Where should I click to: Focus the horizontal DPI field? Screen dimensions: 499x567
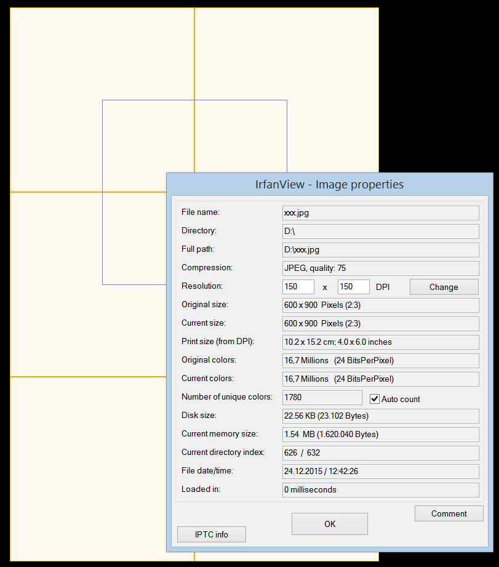pos(298,287)
